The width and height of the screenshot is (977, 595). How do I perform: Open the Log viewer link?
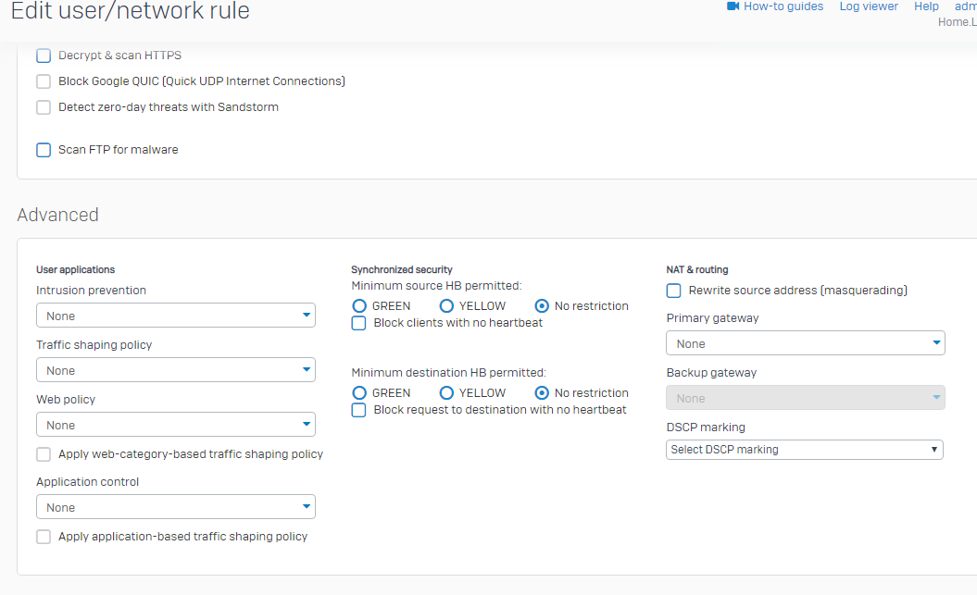868,6
